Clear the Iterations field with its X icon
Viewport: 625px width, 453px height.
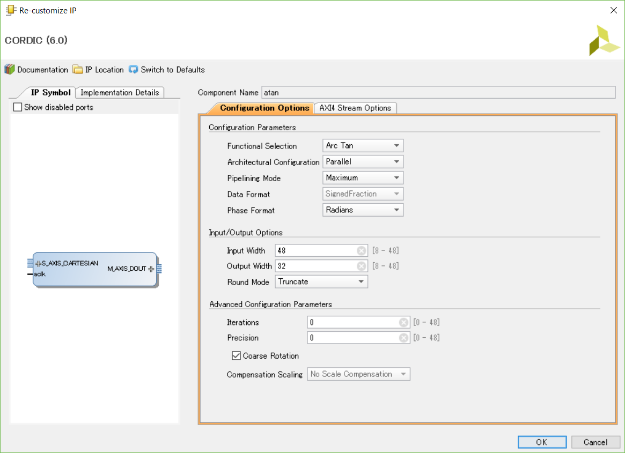point(403,322)
